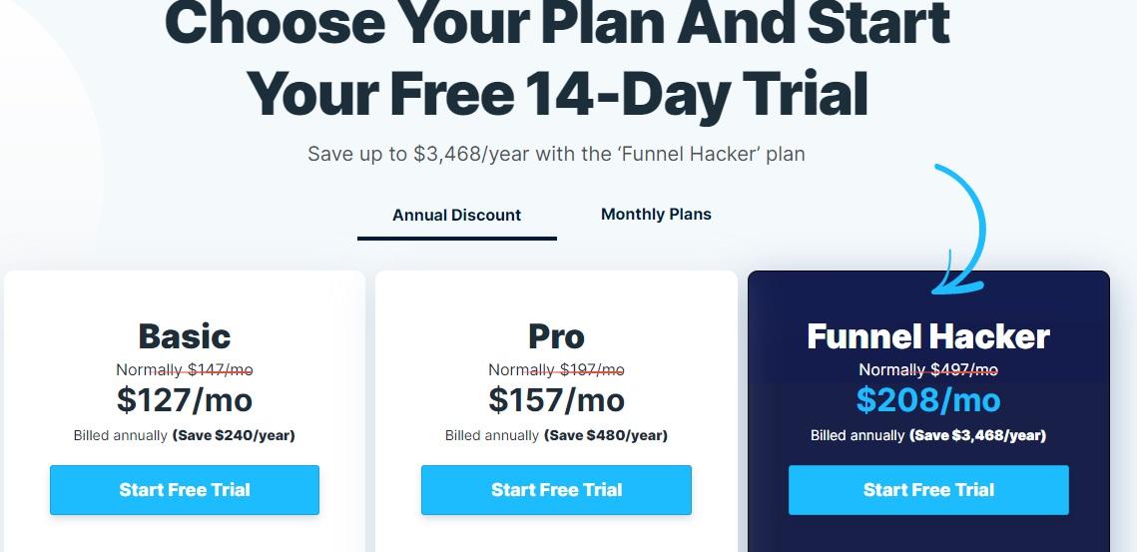Click the Save $240/year note
1137x552 pixels.
click(234, 435)
